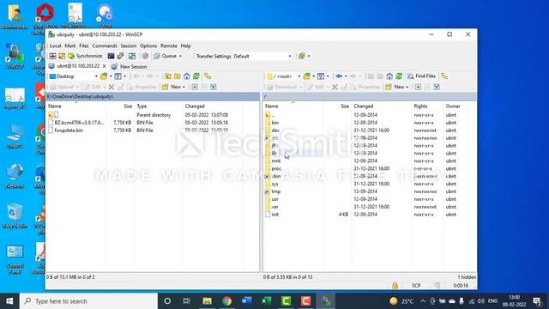Click the remote panel filter icon
This screenshot has height=309, width=549.
pos(321,76)
